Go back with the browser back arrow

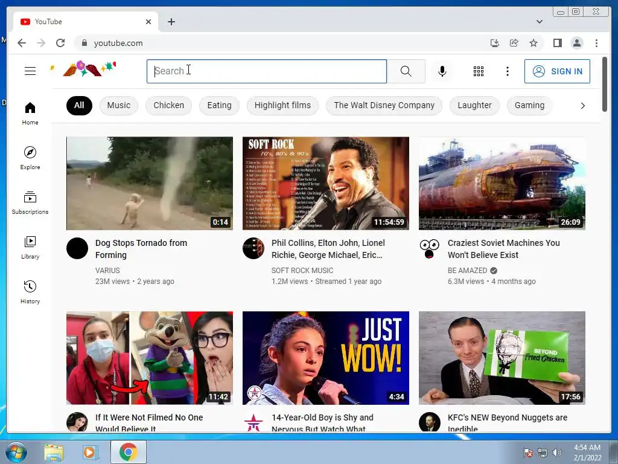click(x=22, y=43)
